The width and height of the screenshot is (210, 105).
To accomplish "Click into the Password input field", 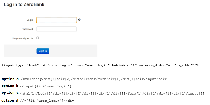I will click(56, 29).
